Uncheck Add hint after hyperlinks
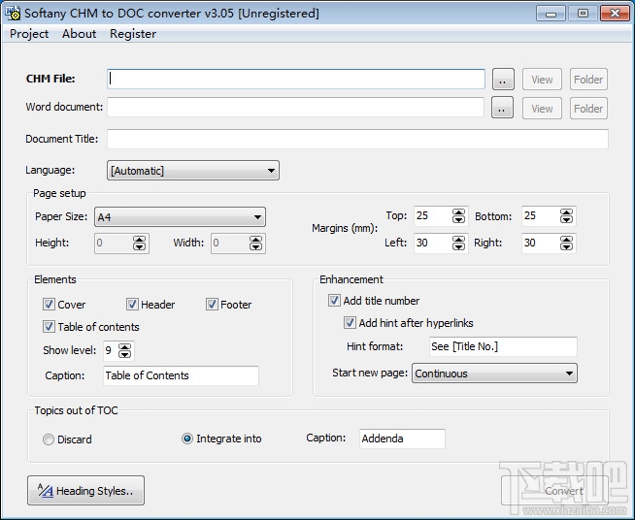 click(x=350, y=323)
